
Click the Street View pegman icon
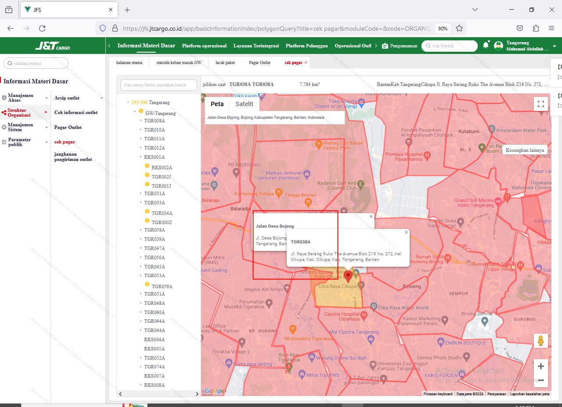540,341
